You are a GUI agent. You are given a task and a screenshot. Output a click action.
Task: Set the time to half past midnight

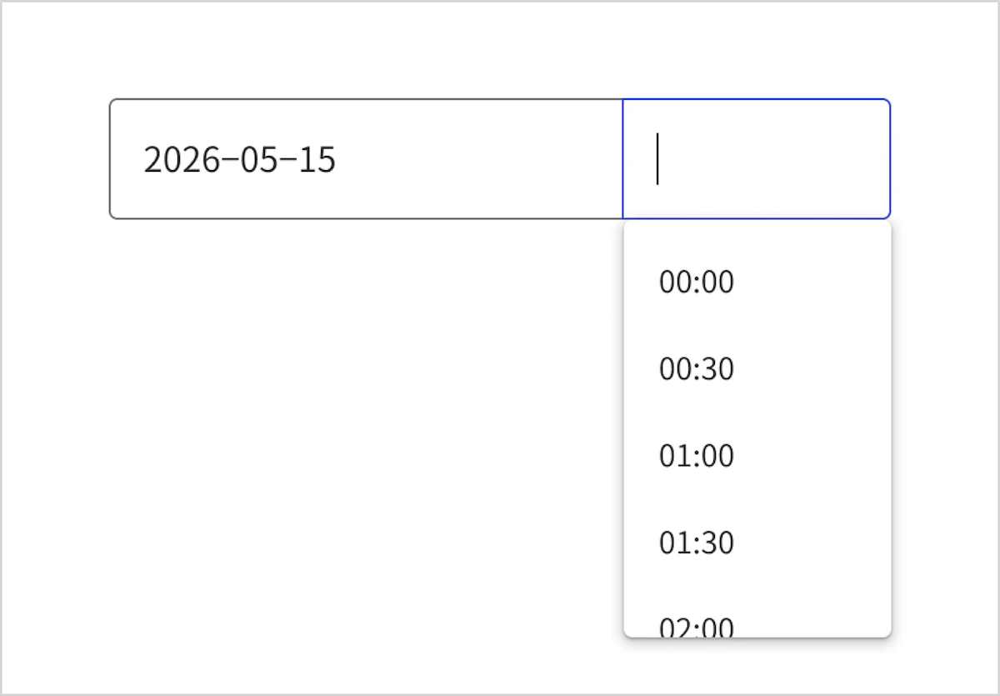(757, 368)
